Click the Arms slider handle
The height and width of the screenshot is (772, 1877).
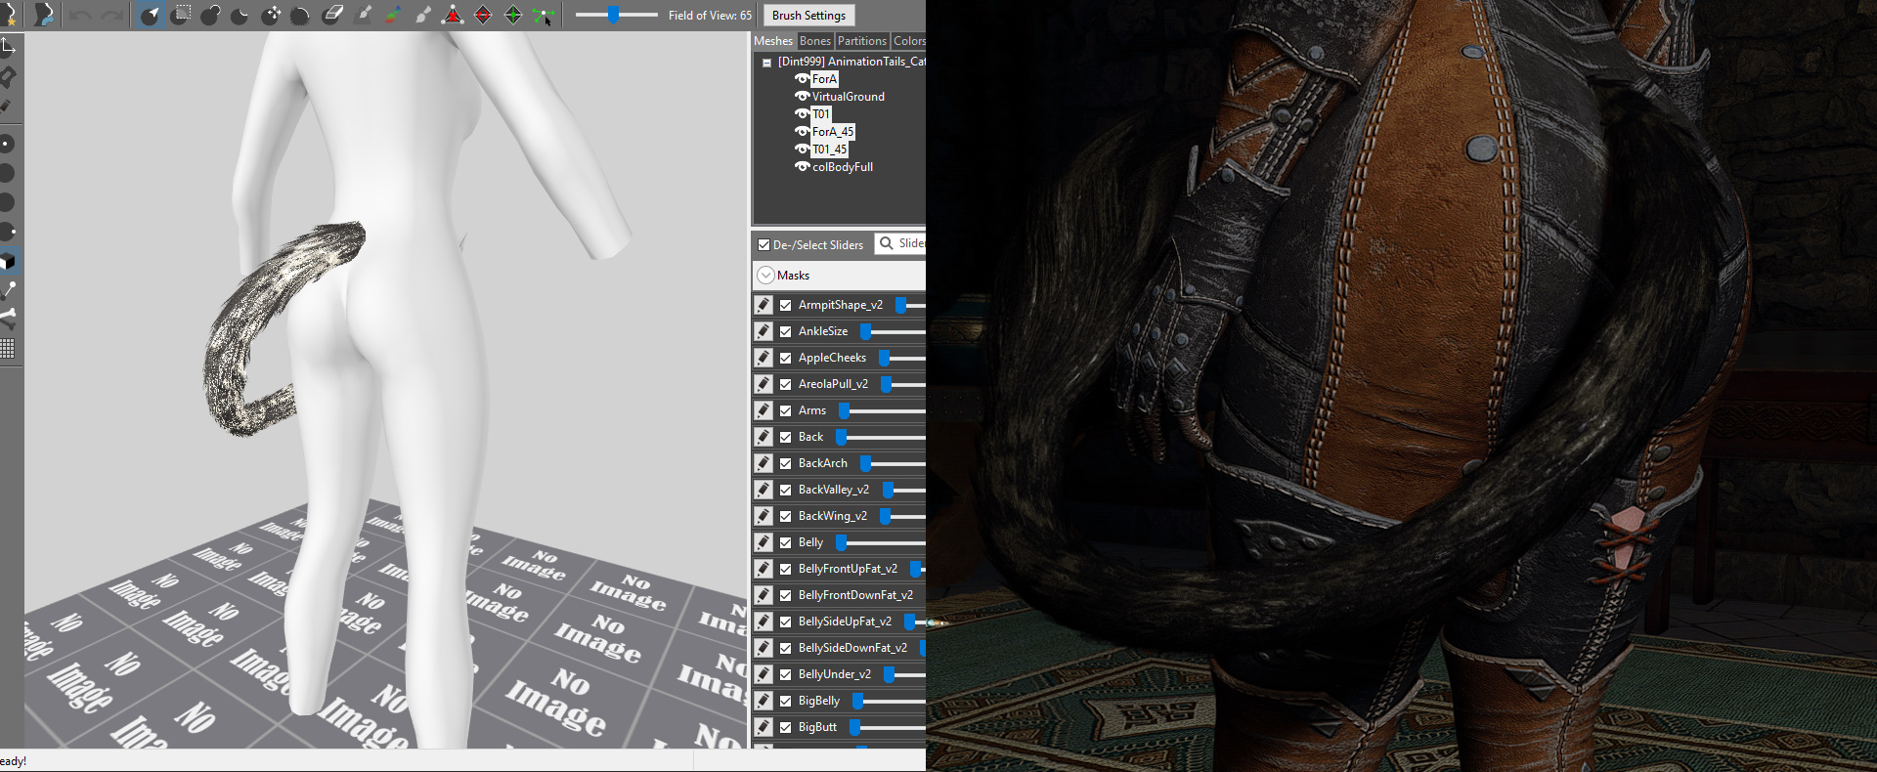point(844,410)
